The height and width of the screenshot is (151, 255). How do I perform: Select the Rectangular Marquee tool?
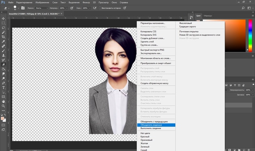tap(3, 23)
